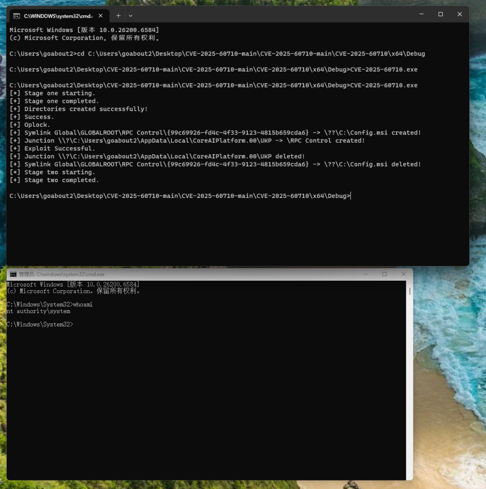
Task: Expand the new tab profile dropdown chevron
Action: [x=130, y=16]
